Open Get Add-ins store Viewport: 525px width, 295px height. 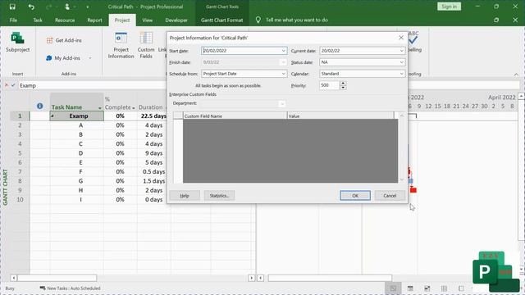pos(64,40)
